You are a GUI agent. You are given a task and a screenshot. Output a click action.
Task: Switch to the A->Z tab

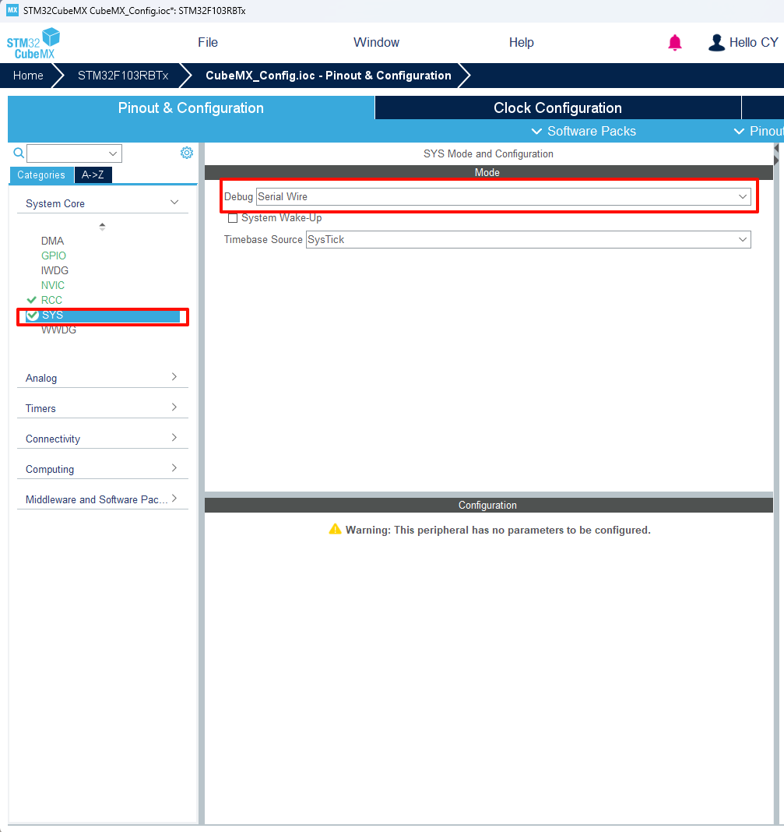93,175
